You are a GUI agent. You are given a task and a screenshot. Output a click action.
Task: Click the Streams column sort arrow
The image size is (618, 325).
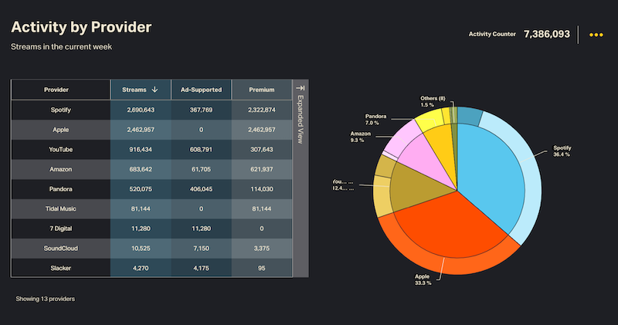155,90
